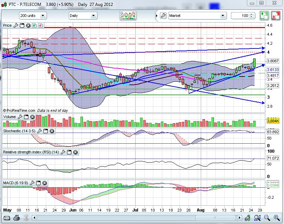Increase the quantity 100 stepper
The height and width of the screenshot is (224, 284).
(251, 15)
